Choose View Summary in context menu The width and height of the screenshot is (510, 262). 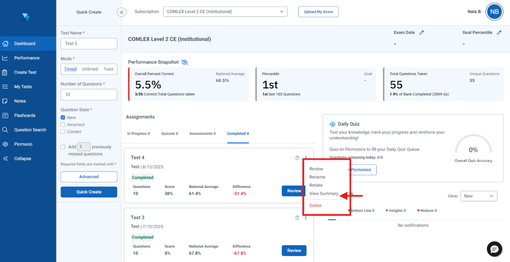pos(323,193)
